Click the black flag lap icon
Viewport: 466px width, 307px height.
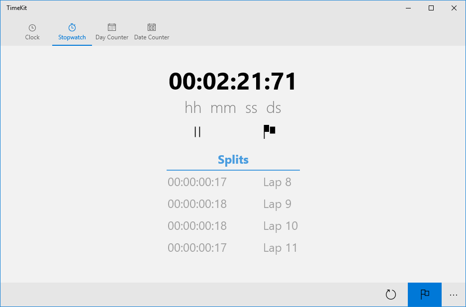(x=269, y=131)
